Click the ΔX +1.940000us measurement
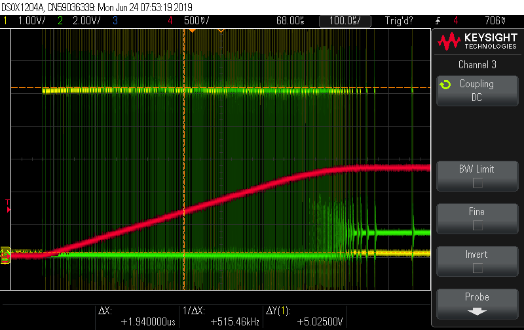This screenshot has width=524, height=330. [137, 317]
